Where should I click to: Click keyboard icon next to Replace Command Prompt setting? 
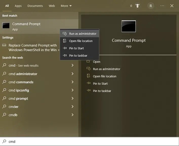coord(4,45)
